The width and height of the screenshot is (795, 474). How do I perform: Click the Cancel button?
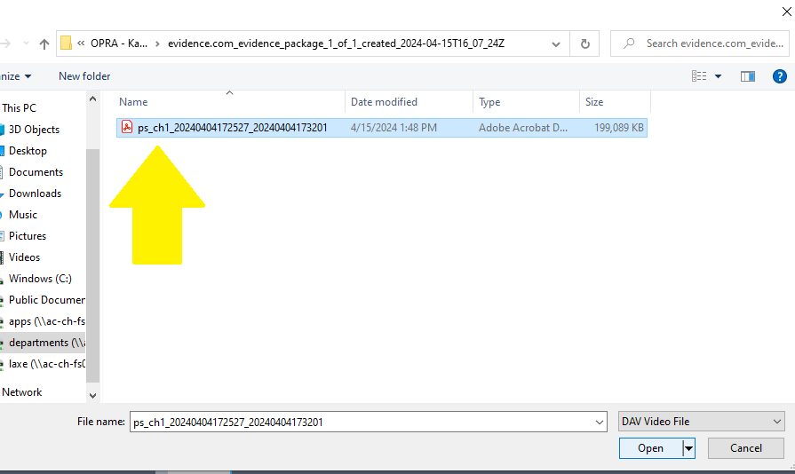(x=746, y=448)
